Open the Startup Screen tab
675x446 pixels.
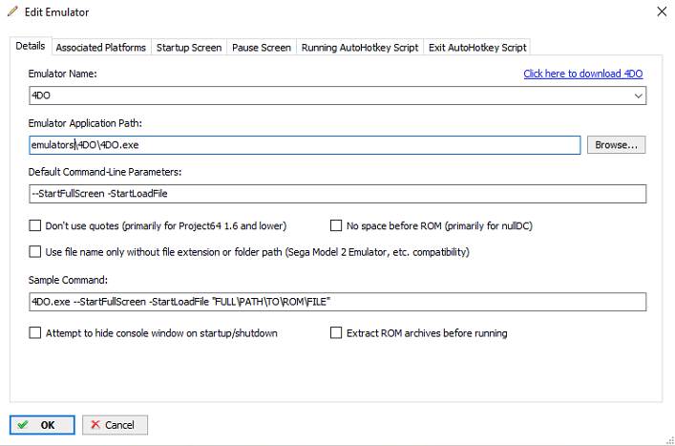click(x=189, y=48)
